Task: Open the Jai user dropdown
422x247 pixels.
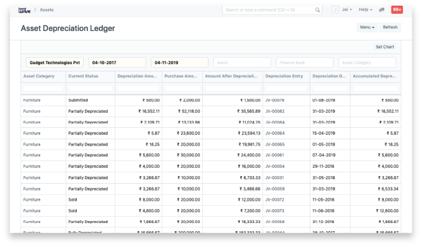Action: click(x=347, y=9)
